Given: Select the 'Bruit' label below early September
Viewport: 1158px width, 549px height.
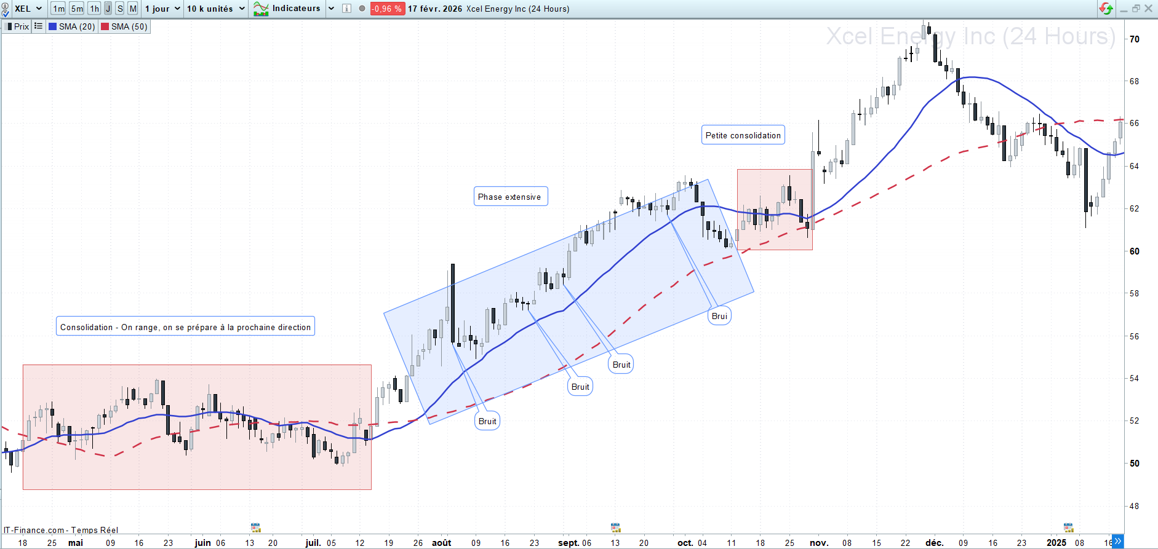Looking at the screenshot, I should click(580, 387).
